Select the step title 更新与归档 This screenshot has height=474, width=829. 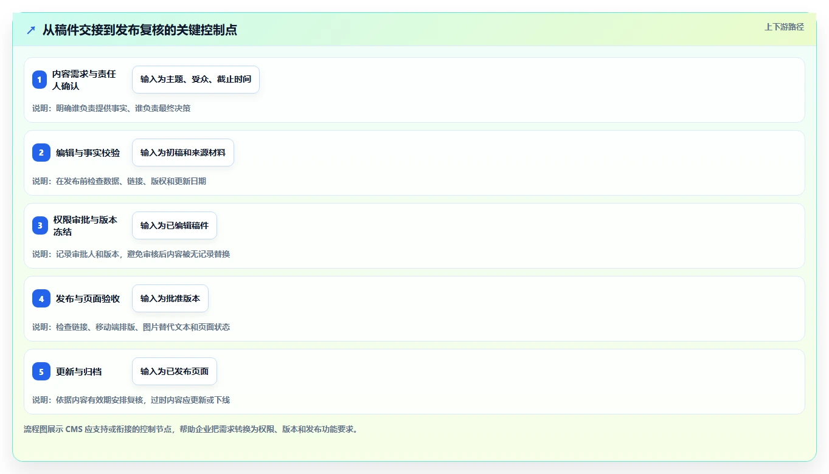click(79, 371)
